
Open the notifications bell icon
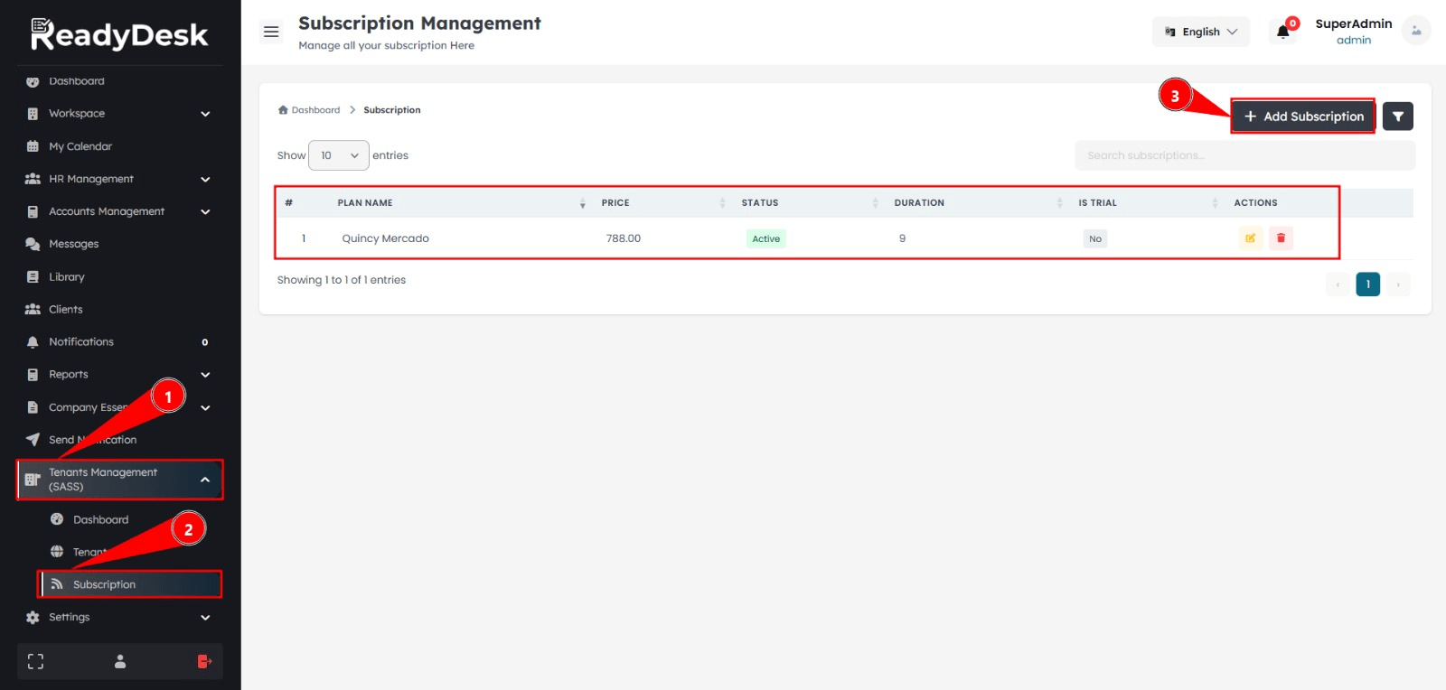pyautogui.click(x=1282, y=33)
